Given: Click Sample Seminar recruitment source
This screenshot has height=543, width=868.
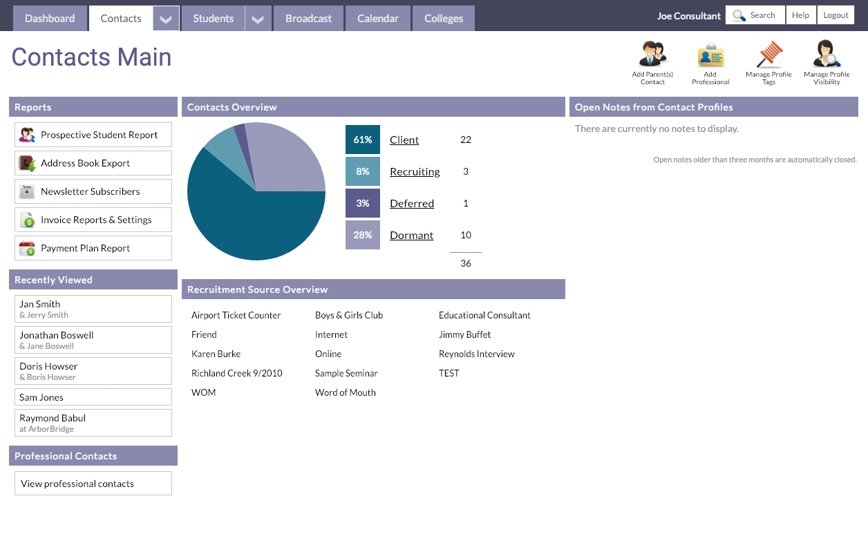Looking at the screenshot, I should tap(346, 373).
